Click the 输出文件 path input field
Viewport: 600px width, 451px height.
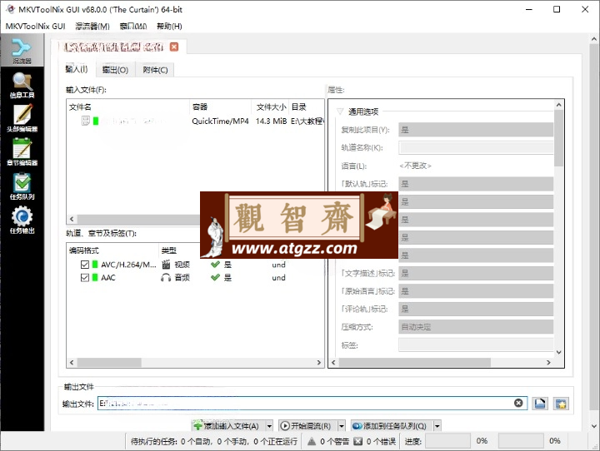(x=312, y=404)
